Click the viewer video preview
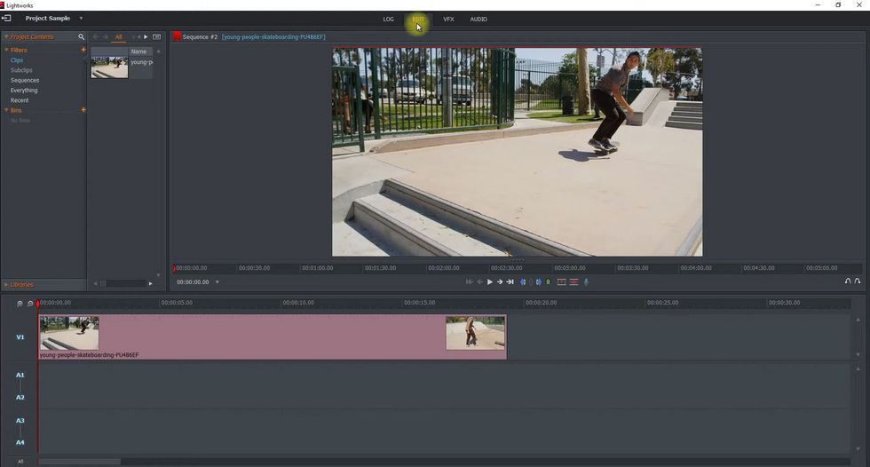This screenshot has height=467, width=870. click(x=517, y=152)
